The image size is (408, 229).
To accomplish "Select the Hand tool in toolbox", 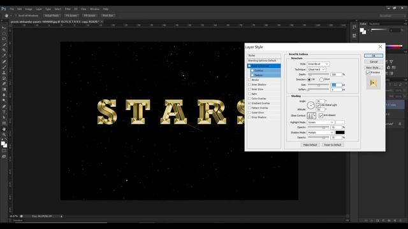I will 4,129.
